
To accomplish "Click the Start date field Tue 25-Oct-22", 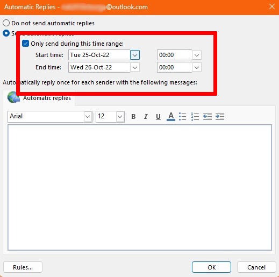I will click(99, 55).
